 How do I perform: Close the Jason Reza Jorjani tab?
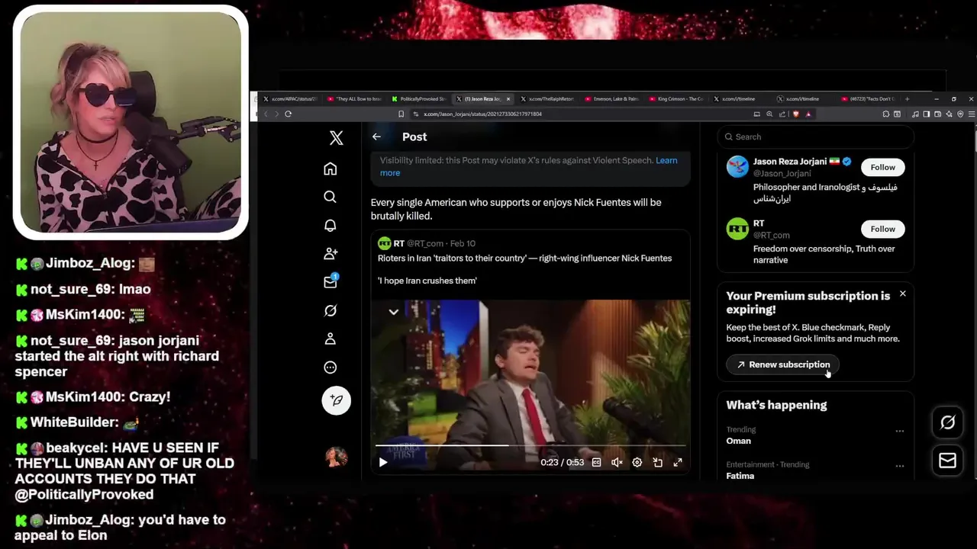(x=508, y=99)
